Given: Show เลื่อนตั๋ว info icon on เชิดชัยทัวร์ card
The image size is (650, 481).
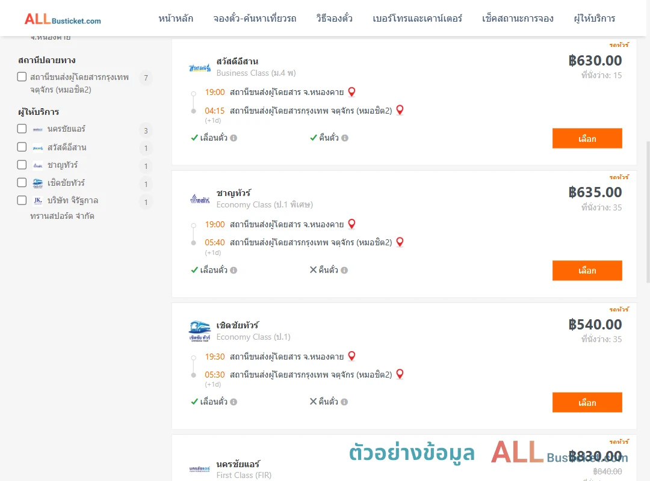Looking at the screenshot, I should (234, 402).
